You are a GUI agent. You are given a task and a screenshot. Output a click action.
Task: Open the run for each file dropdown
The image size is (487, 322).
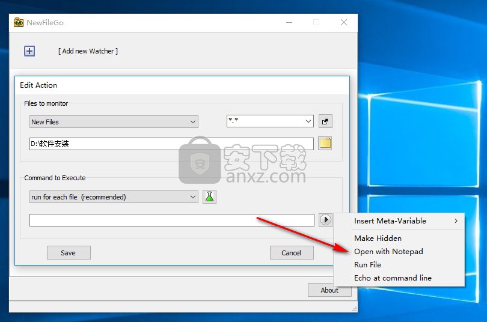[114, 197]
